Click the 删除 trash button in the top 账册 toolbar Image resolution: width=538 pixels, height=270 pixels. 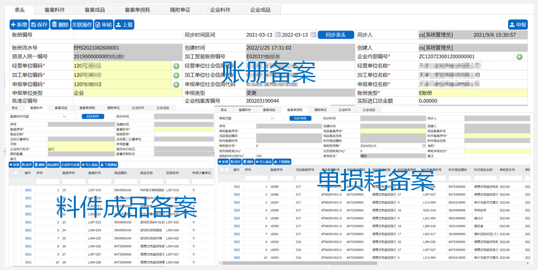tap(60, 24)
